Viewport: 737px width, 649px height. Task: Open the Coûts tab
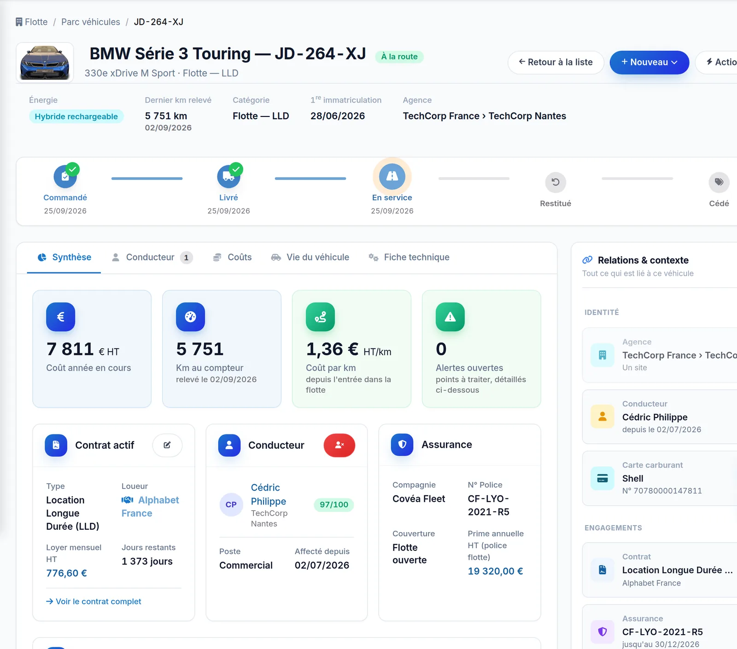click(x=232, y=257)
